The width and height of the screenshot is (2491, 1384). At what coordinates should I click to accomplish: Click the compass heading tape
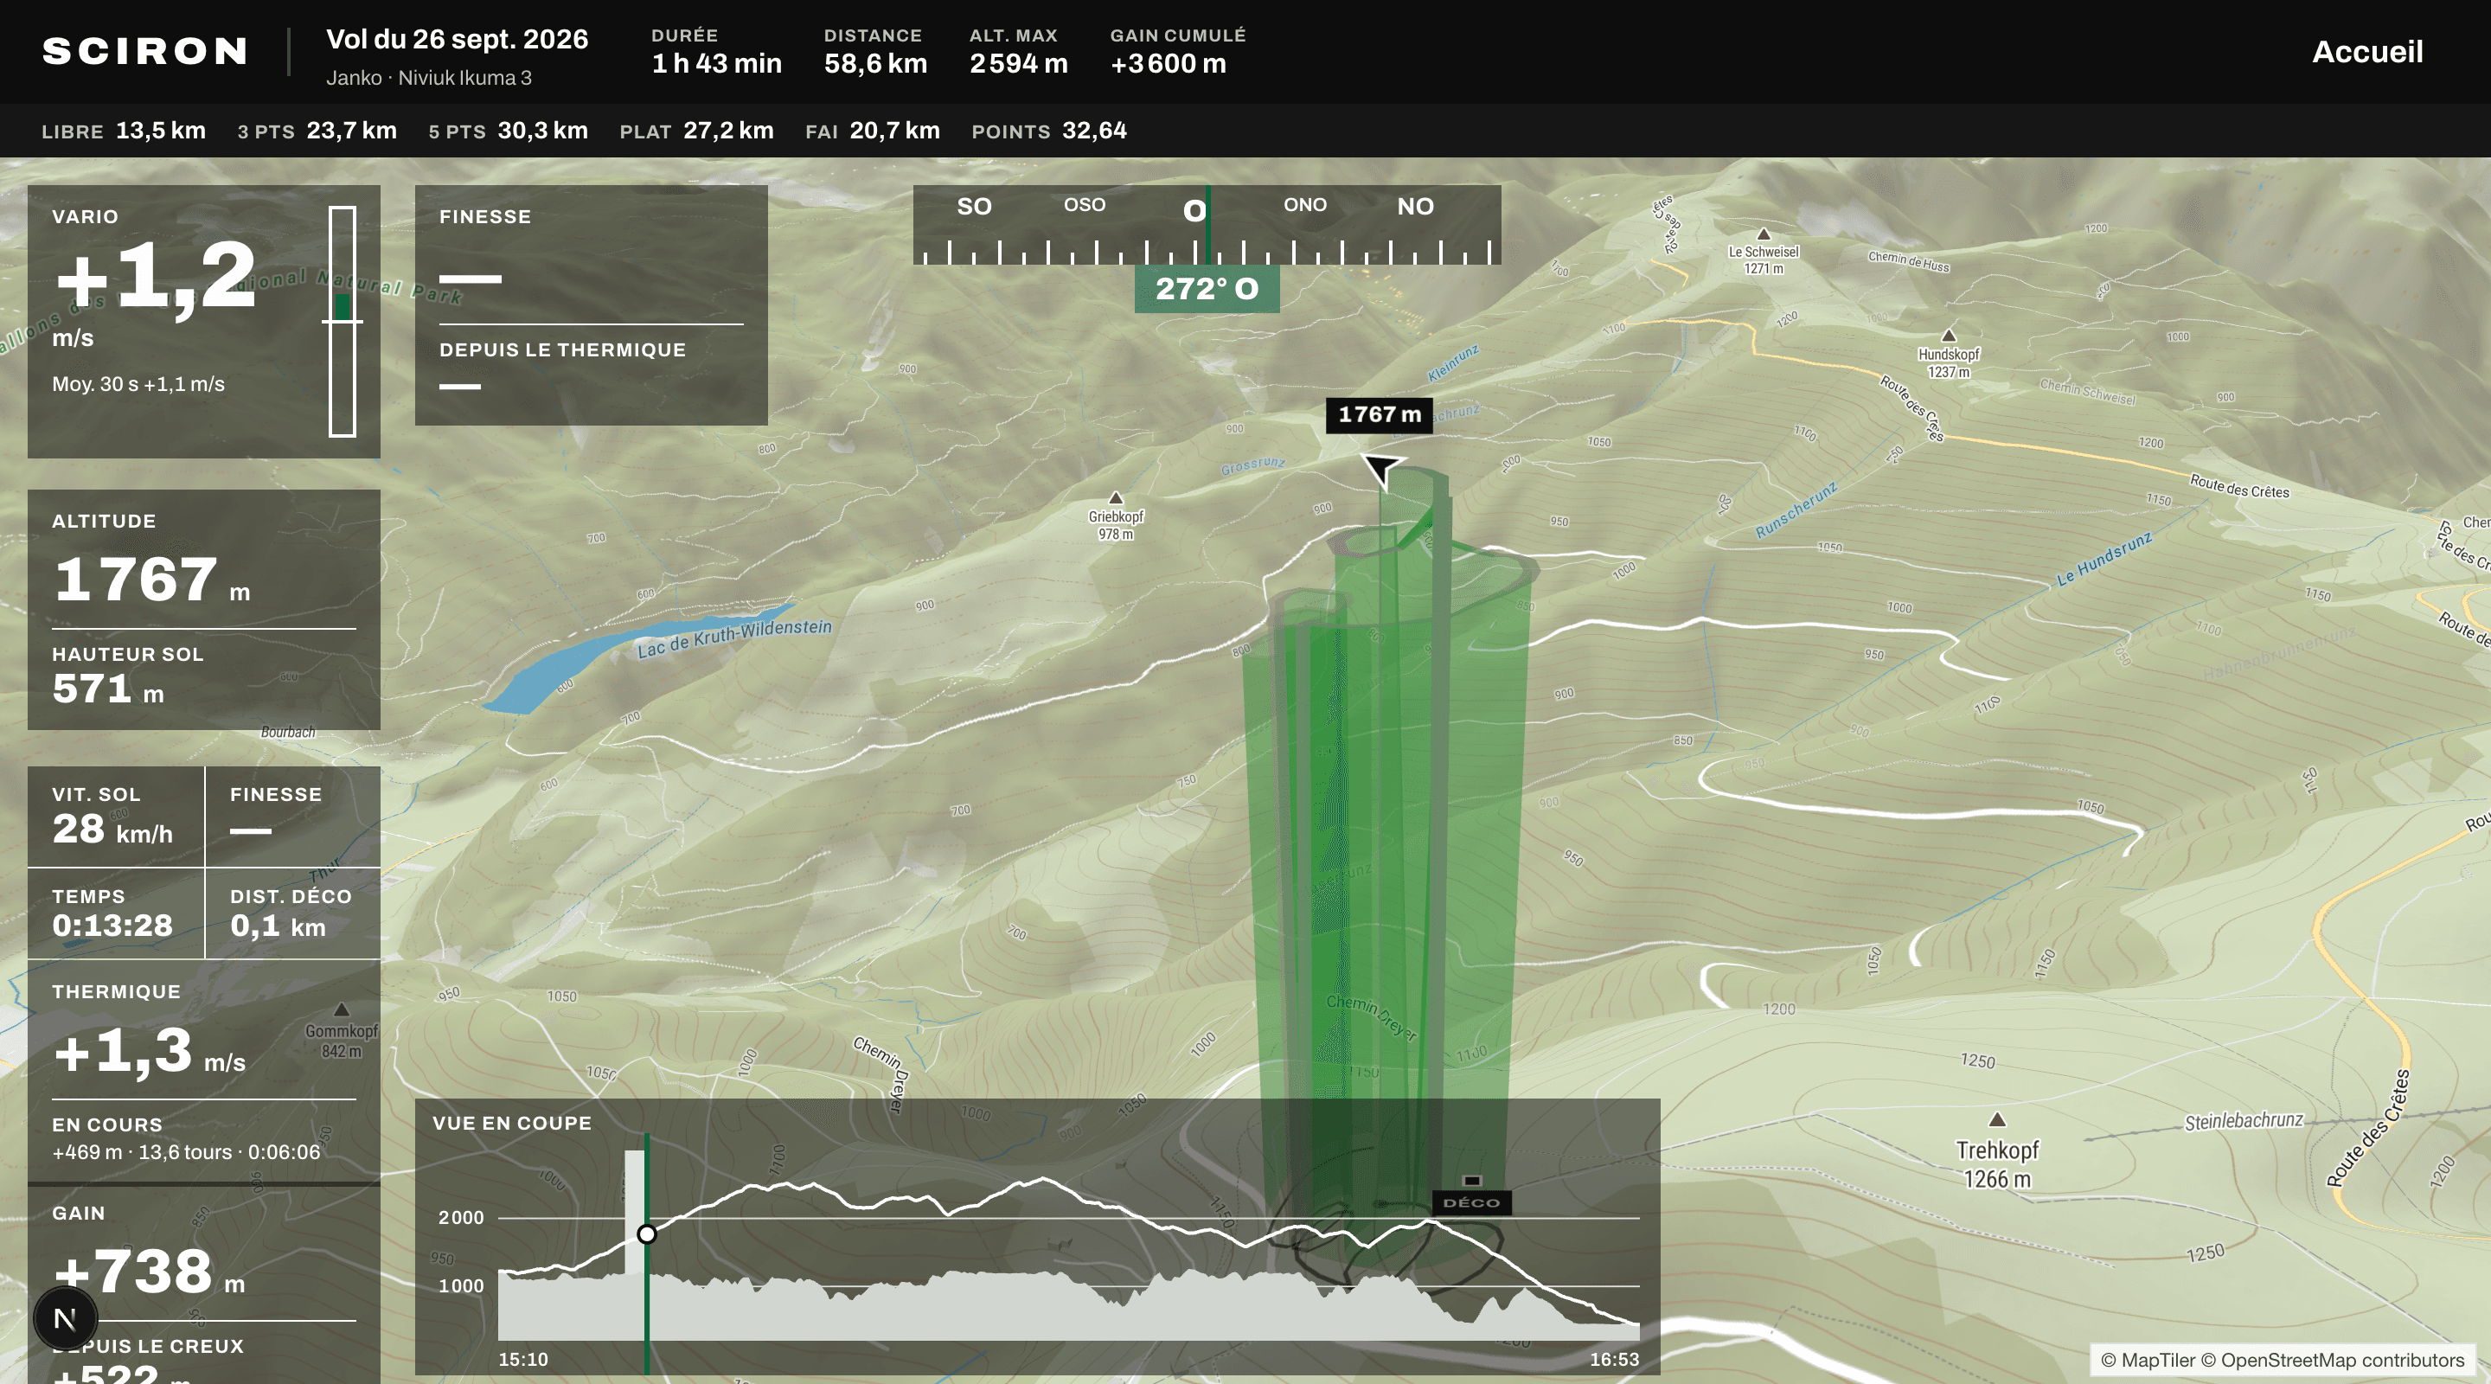pos(1207,226)
